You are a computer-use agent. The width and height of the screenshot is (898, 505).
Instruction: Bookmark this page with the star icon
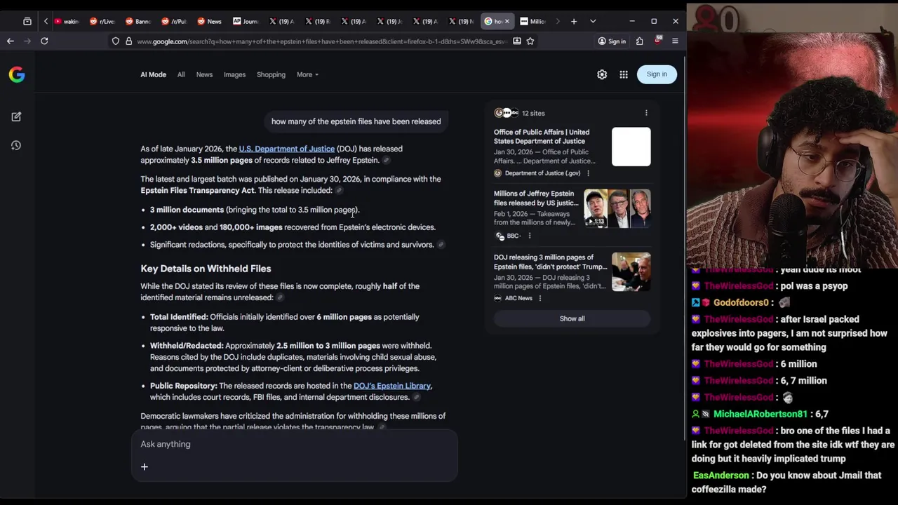tap(530, 41)
